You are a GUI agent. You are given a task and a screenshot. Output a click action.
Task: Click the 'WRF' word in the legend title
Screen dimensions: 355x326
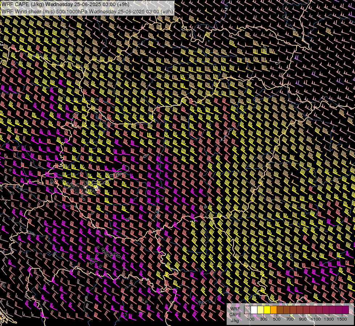tap(235, 309)
